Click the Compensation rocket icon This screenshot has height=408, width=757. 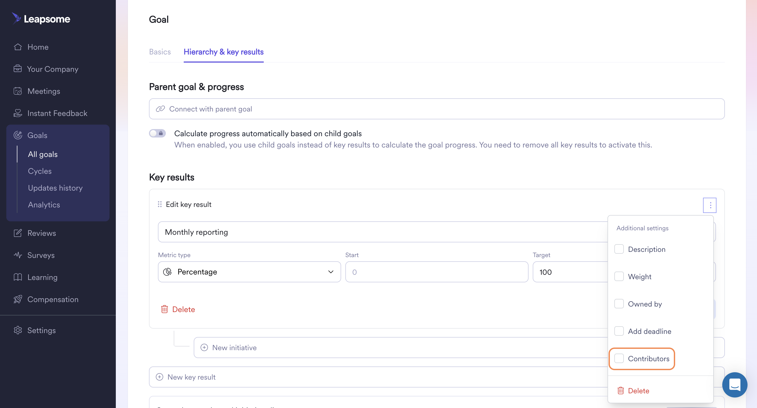(x=18, y=299)
